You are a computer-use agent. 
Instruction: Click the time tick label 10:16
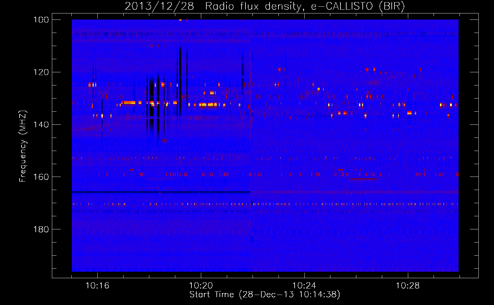click(97, 286)
